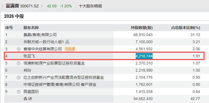Go to next stock with right chevron
Screen dimensions: 209x103
pos(42,6)
